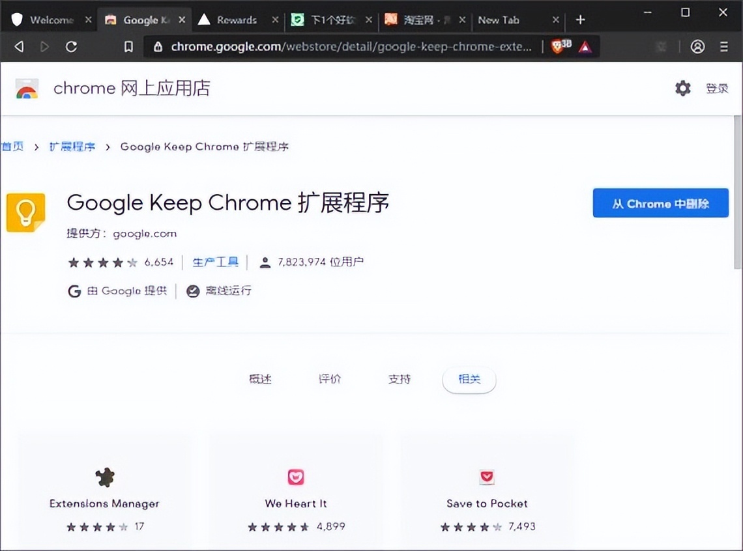
Task: Open the browser hamburger menu
Action: (x=724, y=46)
